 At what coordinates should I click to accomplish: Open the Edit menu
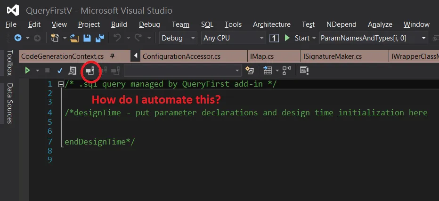point(34,24)
